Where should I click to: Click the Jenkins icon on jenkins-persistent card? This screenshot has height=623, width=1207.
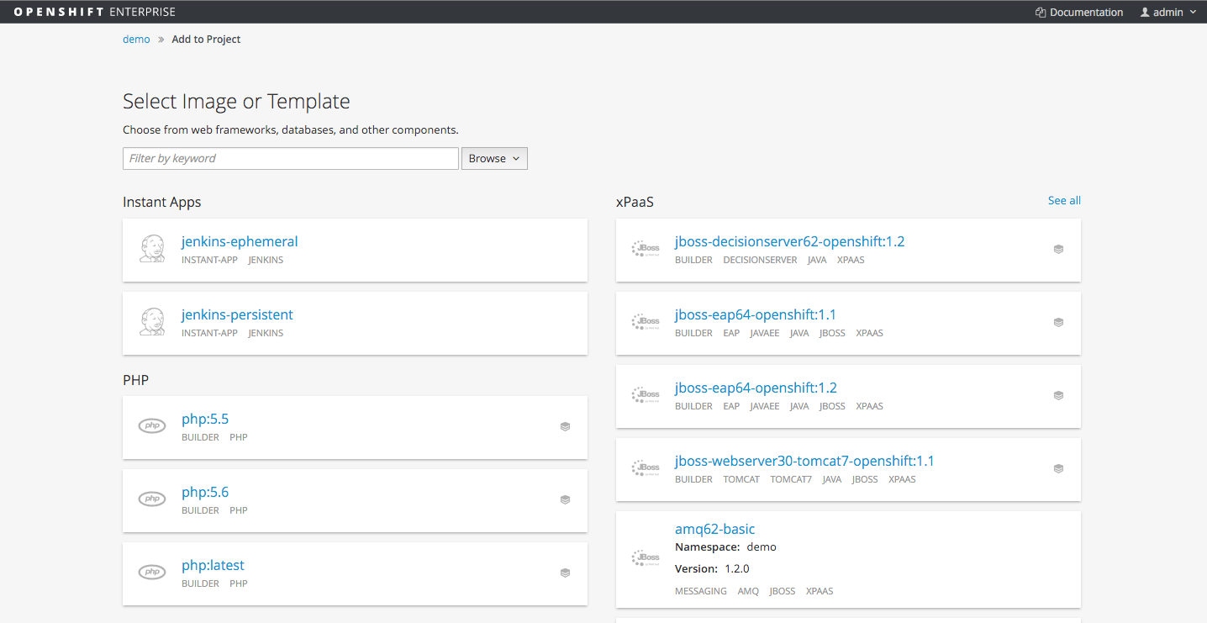[x=152, y=322]
